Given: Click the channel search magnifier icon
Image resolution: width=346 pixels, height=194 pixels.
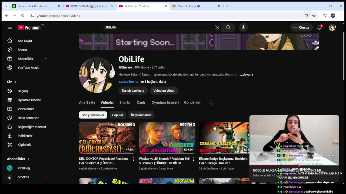Looking at the screenshot, I should (211, 102).
